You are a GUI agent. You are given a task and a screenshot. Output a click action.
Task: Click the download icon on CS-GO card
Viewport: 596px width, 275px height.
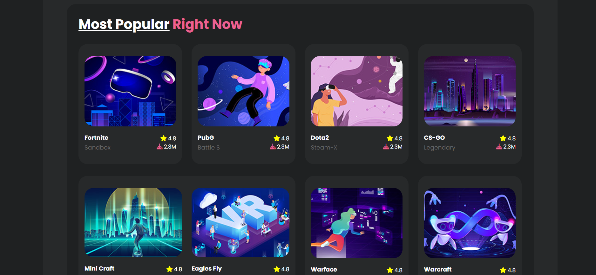point(499,146)
